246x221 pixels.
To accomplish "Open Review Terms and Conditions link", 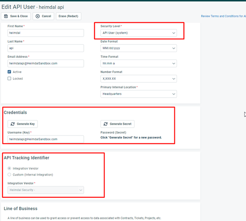I will click(x=224, y=16).
